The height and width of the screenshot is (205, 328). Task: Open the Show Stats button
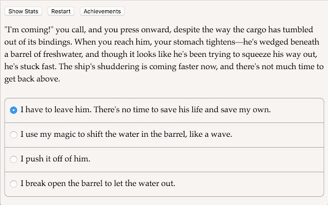pyautogui.click(x=23, y=11)
